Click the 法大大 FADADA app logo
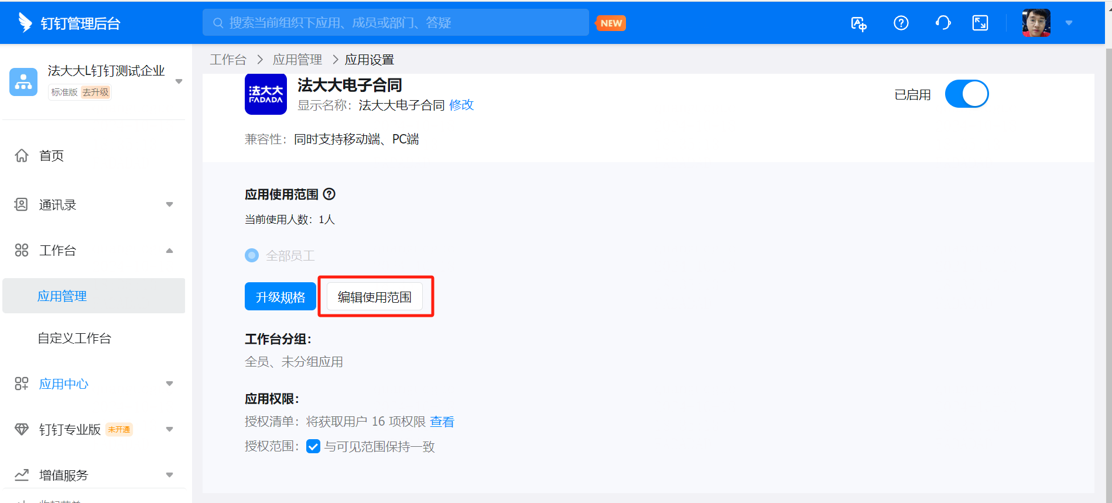The height and width of the screenshot is (503, 1112). tap(266, 94)
